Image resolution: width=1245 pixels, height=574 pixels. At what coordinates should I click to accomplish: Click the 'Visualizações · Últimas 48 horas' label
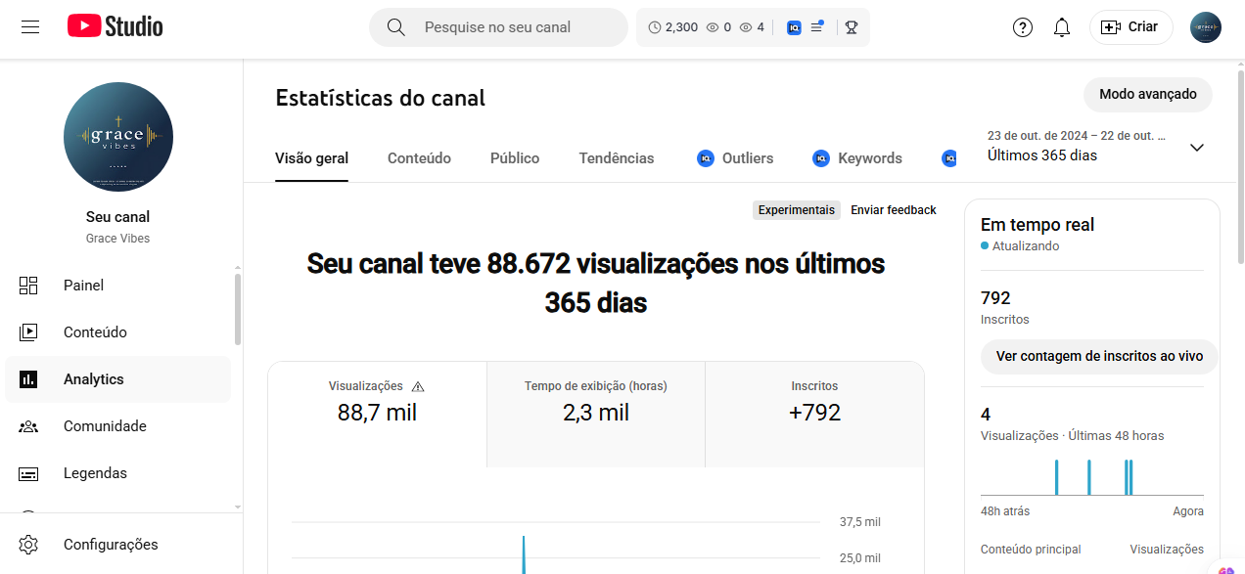[1073, 436]
